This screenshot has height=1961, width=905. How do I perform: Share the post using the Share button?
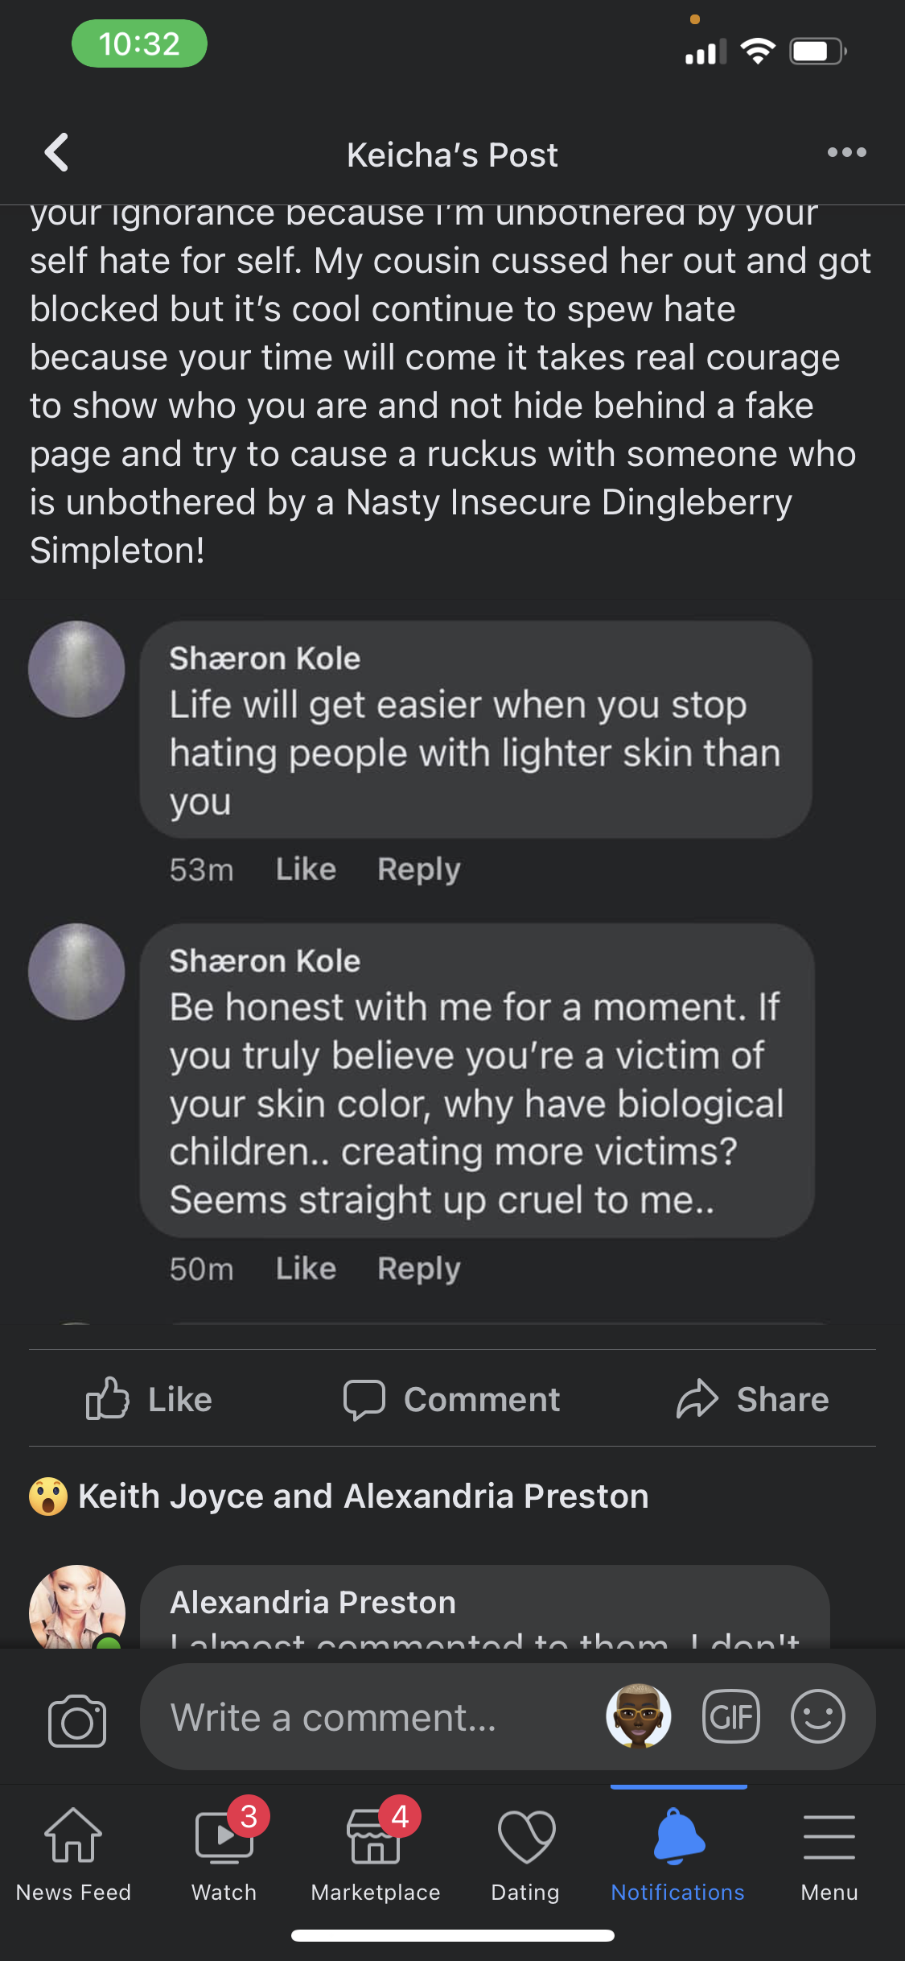click(x=753, y=1399)
